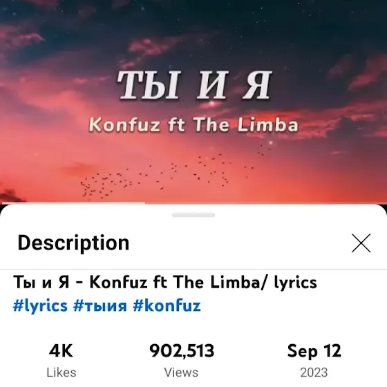Click the Likes label
The height and width of the screenshot is (387, 387).
(x=62, y=372)
